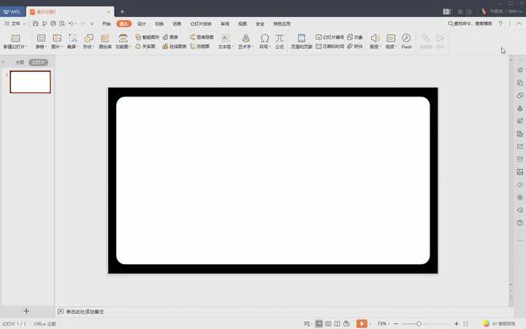Click the fit slide to window icon
The image size is (526, 329).
[465, 324]
